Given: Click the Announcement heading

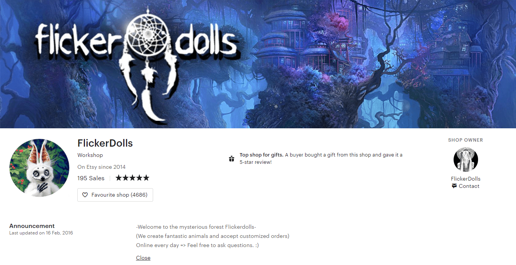Looking at the screenshot, I should 32,226.
